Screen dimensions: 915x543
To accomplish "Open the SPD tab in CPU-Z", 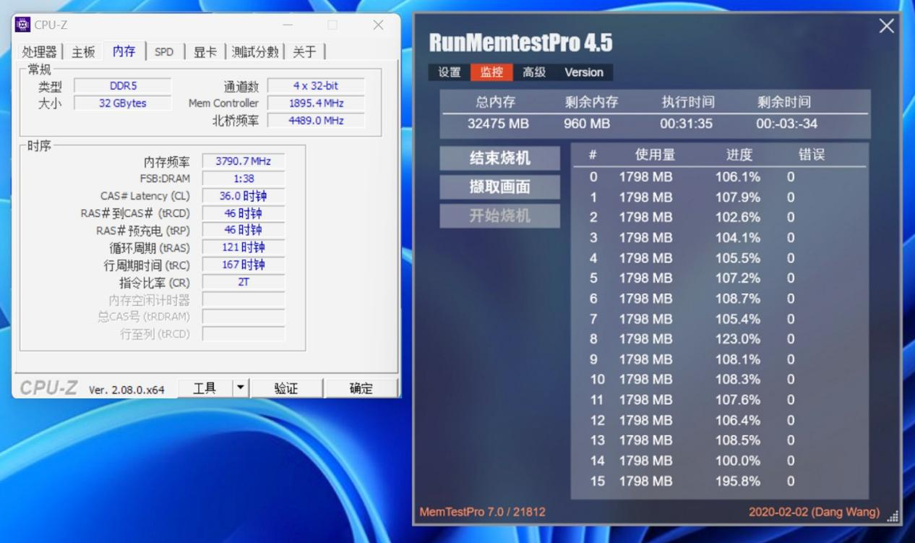I will [165, 52].
